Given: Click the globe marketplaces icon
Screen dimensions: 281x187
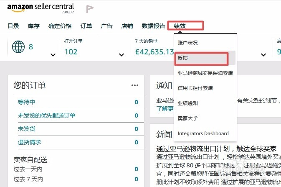Looking at the screenshot, I should click(x=18, y=47).
